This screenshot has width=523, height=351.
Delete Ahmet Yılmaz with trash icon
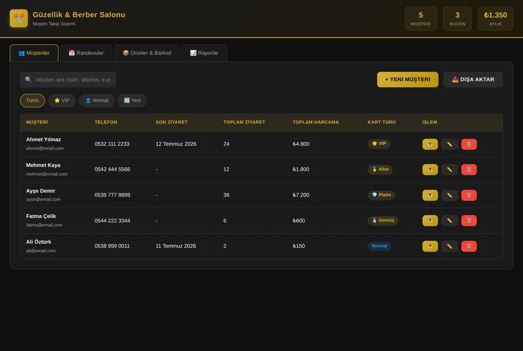click(x=469, y=144)
